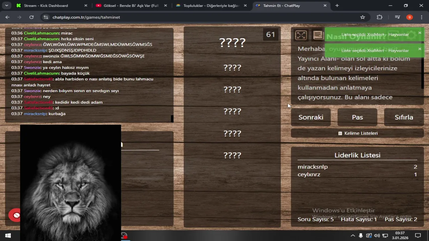This screenshot has width=429, height=241.
Task: Click the 'Pas Sayısı: 2' stat
Action: click(x=401, y=219)
